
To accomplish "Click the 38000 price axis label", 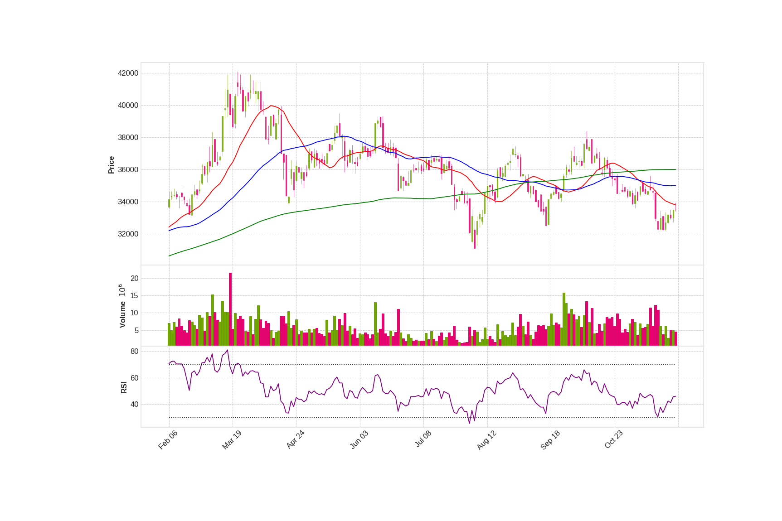I will coord(128,138).
